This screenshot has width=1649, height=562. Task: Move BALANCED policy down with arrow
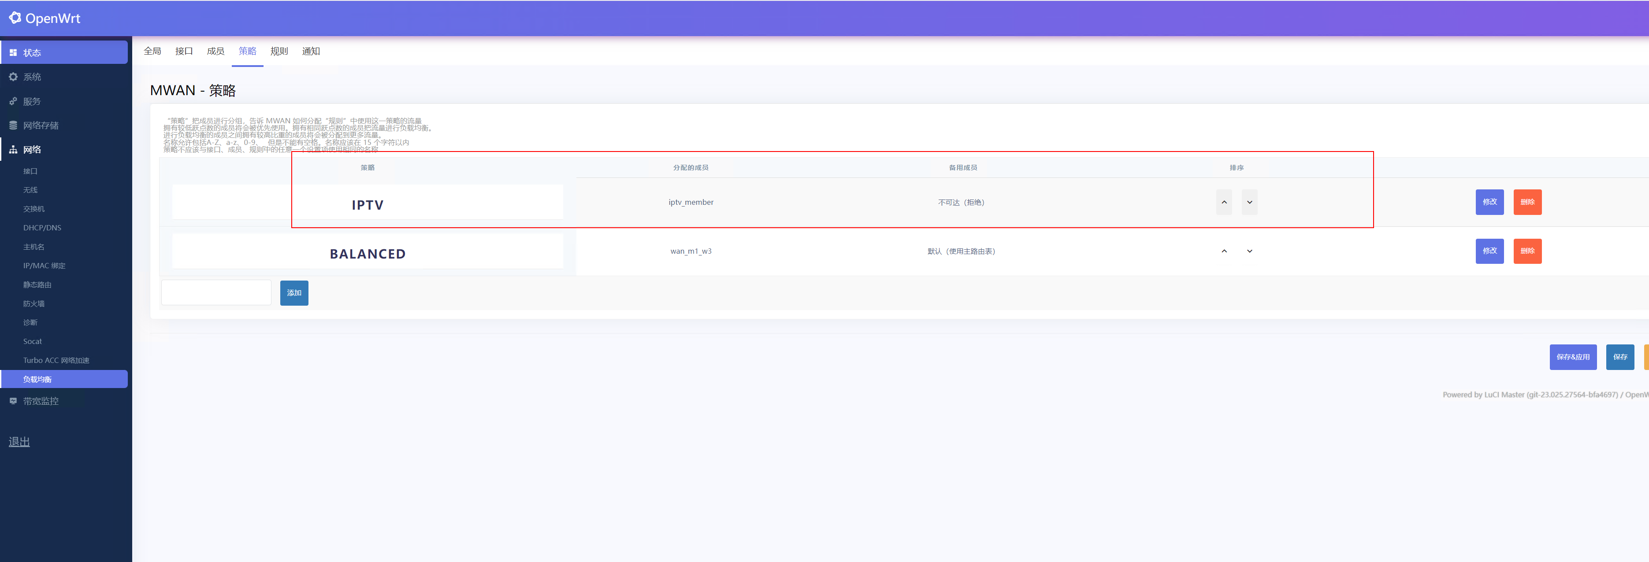1249,251
